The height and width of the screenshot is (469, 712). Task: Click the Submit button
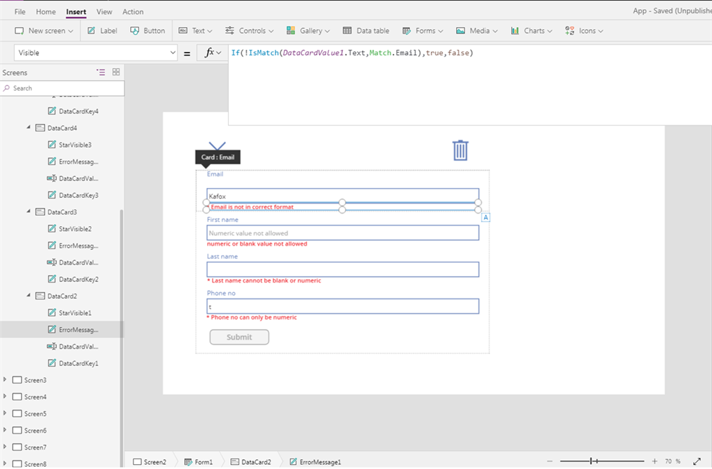click(x=239, y=337)
